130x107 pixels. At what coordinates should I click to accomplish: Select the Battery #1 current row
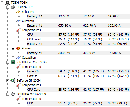pos(78,25)
